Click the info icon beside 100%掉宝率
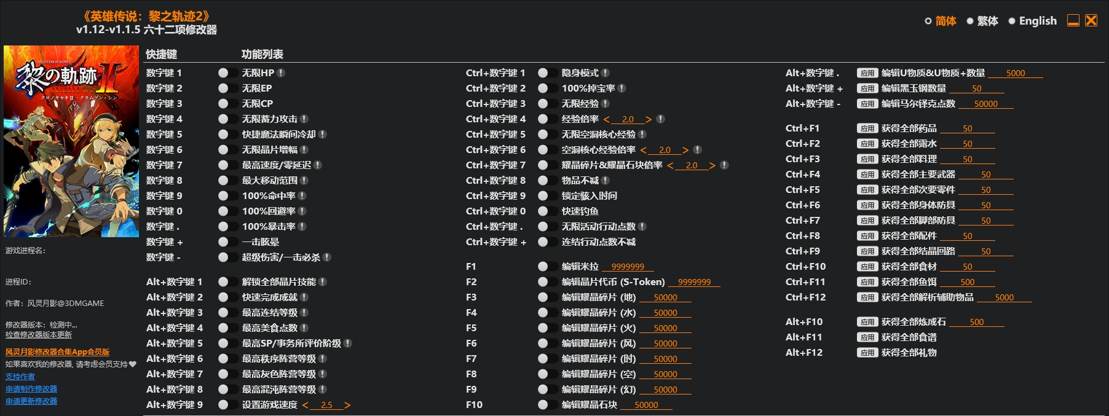Viewport: 1109px width, 416px height. tap(622, 88)
